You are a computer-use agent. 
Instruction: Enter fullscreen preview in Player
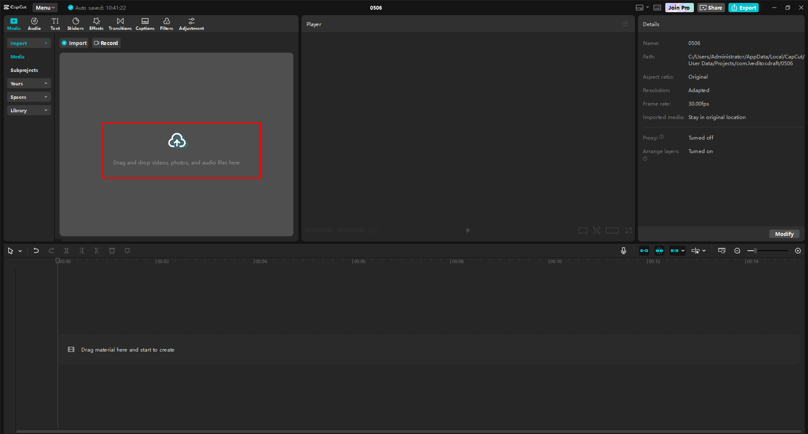pyautogui.click(x=629, y=230)
